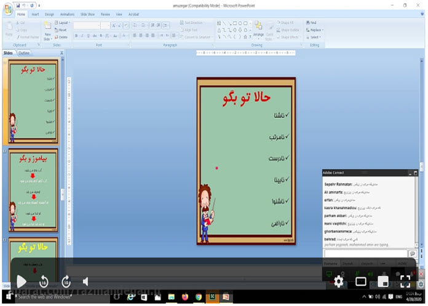Open the Acrobat ribbon tab
Viewport: 428px width, 306px height.
(134, 14)
